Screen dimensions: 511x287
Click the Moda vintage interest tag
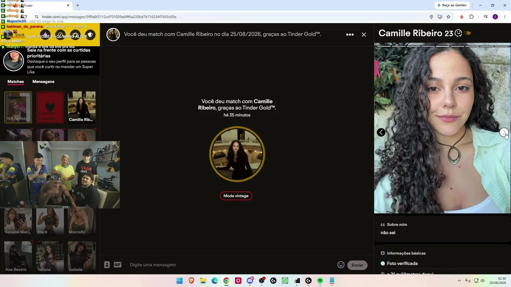point(236,196)
